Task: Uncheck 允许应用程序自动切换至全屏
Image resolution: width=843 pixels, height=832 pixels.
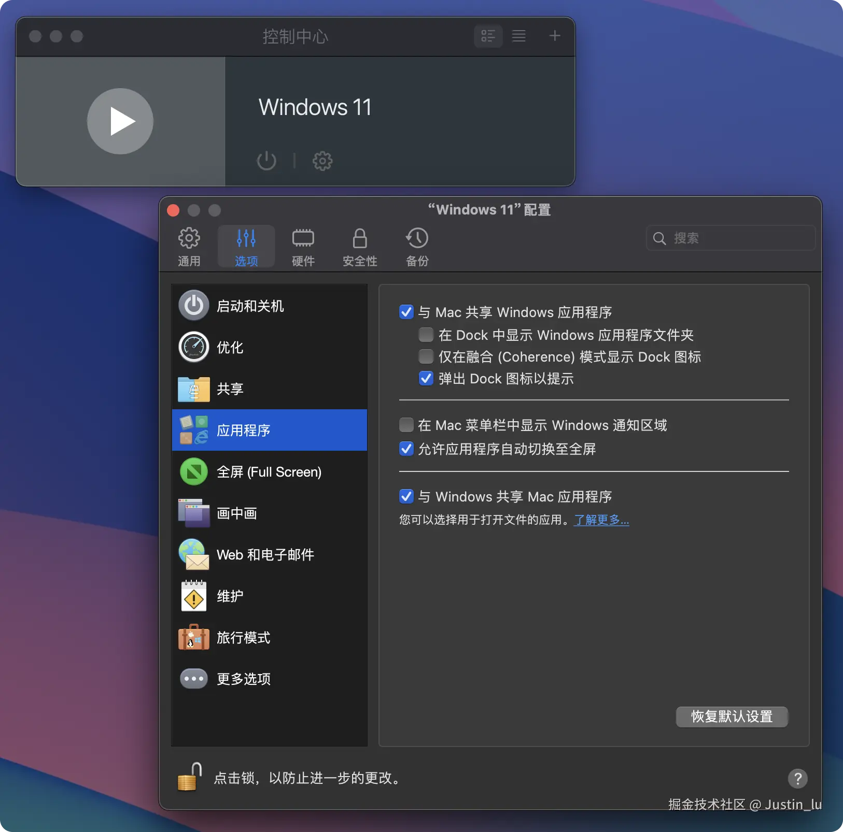Action: 406,449
